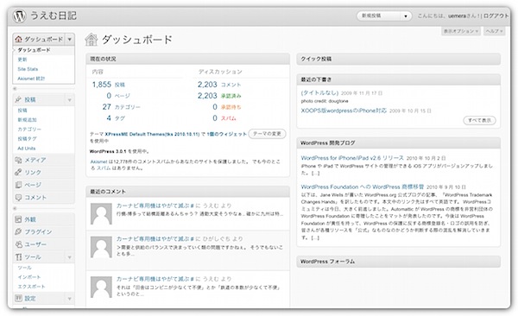Open the 承認待ち pending comments link
The image size is (518, 316).
coord(231,107)
